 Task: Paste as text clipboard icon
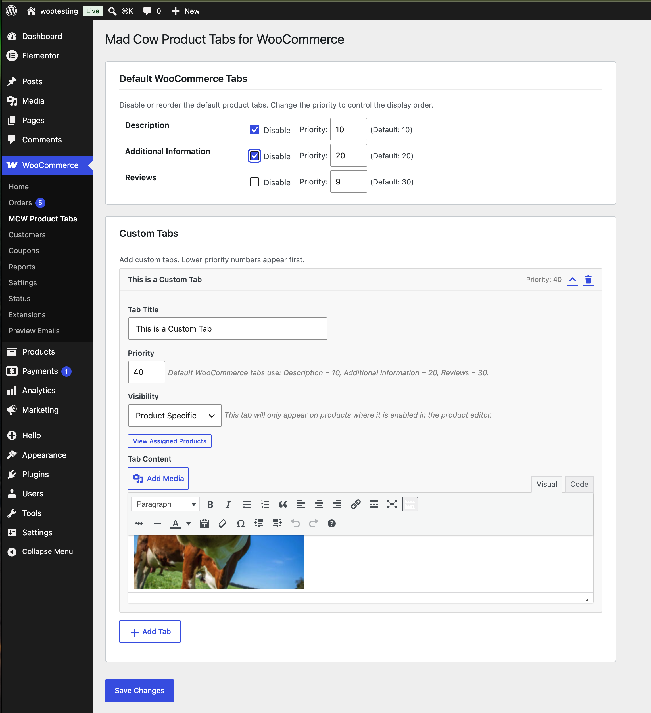(x=204, y=523)
